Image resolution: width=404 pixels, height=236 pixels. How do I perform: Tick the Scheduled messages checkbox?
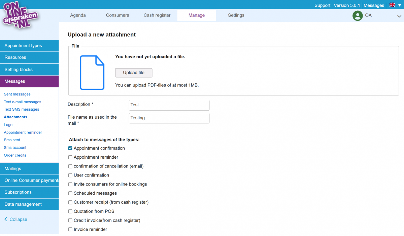pyautogui.click(x=70, y=193)
